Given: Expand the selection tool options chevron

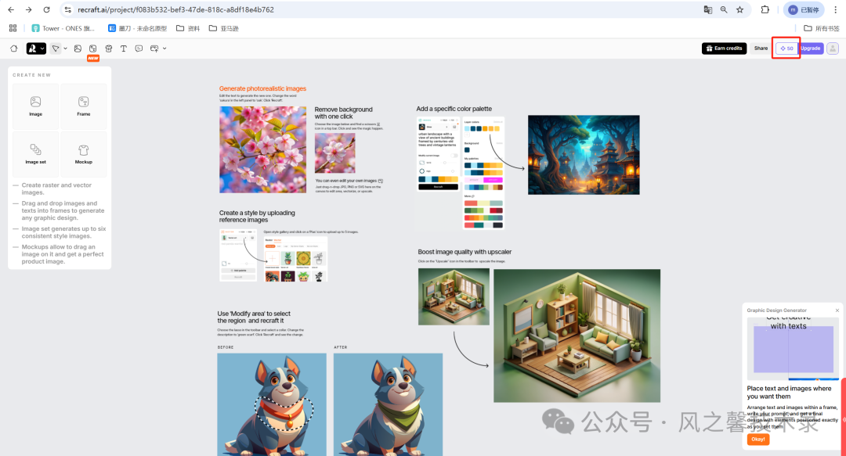Looking at the screenshot, I should pos(65,48).
